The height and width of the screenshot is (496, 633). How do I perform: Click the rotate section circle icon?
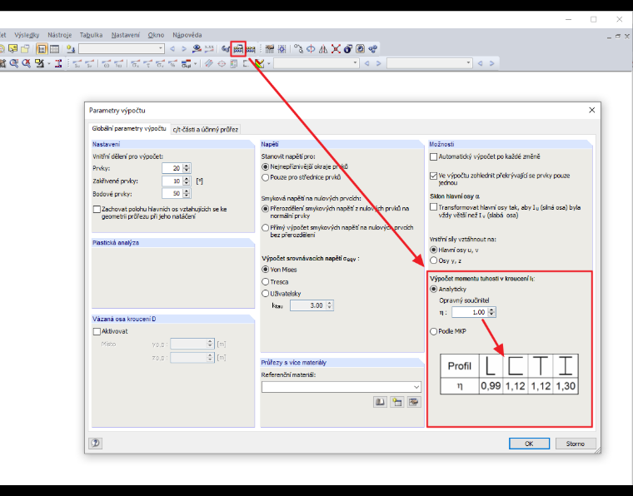click(311, 49)
